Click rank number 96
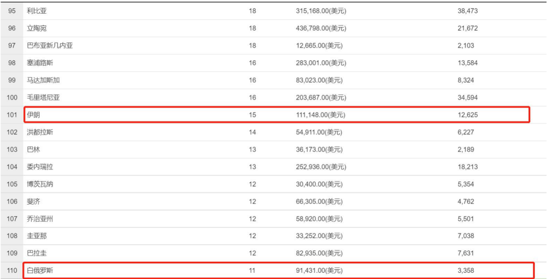The height and width of the screenshot is (279, 550). pos(12,28)
